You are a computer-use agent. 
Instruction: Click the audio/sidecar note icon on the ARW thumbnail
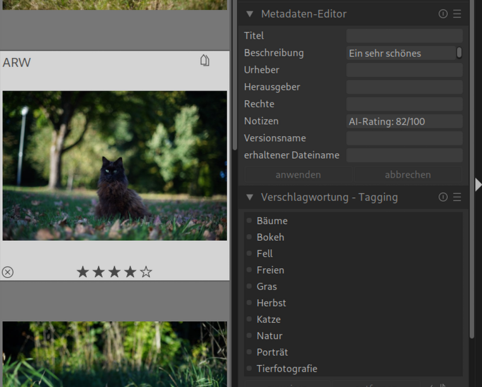[x=204, y=61]
